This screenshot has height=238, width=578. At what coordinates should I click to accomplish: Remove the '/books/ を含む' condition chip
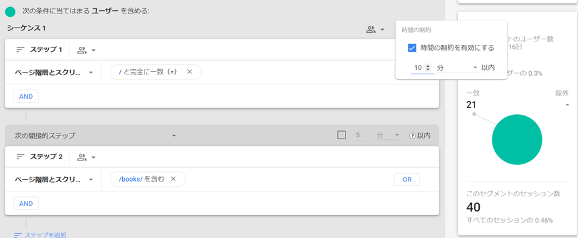click(173, 179)
